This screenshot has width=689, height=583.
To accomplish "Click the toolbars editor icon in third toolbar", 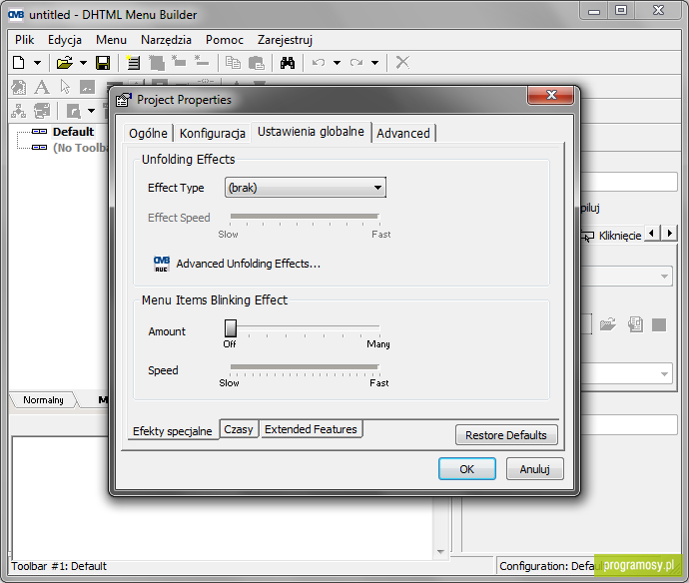I will click(42, 111).
